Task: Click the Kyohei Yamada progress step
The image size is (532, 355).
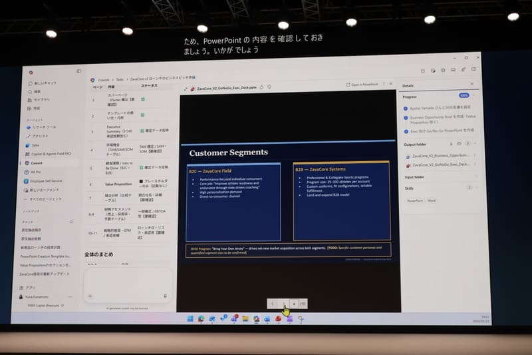Action: tap(437, 108)
